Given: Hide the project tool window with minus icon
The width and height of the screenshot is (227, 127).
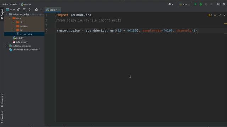Looking at the screenshot, I should click(x=42, y=10).
